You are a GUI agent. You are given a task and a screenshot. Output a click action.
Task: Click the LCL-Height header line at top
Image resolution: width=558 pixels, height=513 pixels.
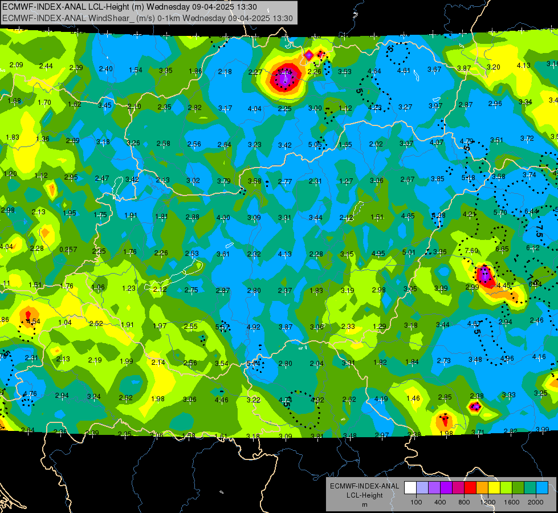129,7
